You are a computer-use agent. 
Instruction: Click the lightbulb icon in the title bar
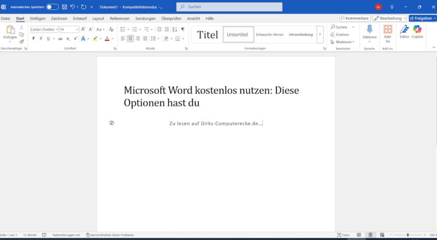392,7
